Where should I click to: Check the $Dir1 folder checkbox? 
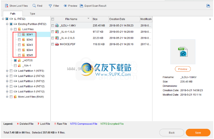point(19,34)
